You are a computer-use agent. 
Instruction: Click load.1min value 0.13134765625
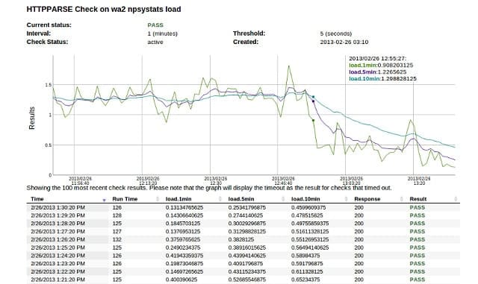click(184, 208)
